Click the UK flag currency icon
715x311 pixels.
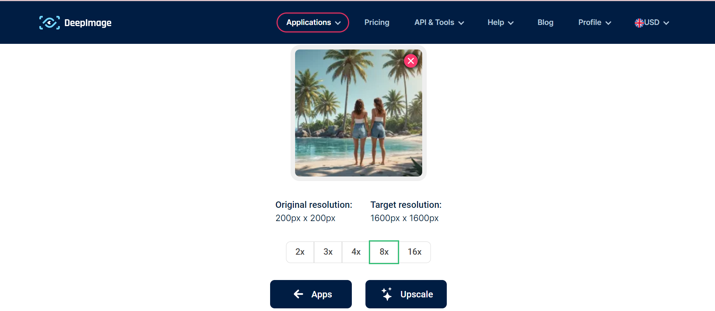(x=640, y=22)
